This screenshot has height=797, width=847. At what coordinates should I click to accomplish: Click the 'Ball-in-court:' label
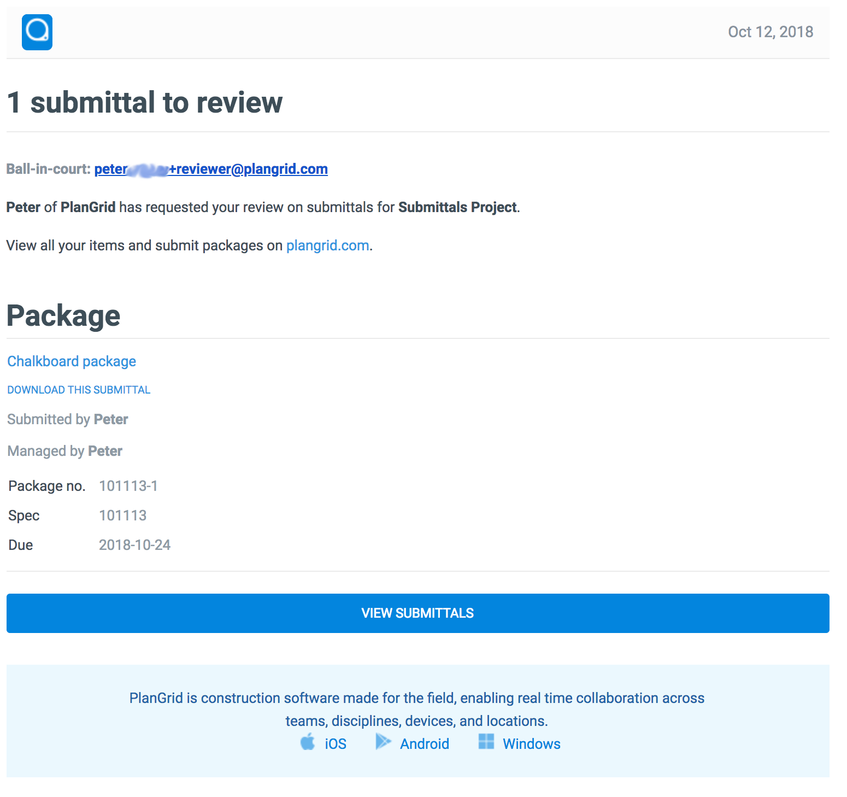[49, 169]
